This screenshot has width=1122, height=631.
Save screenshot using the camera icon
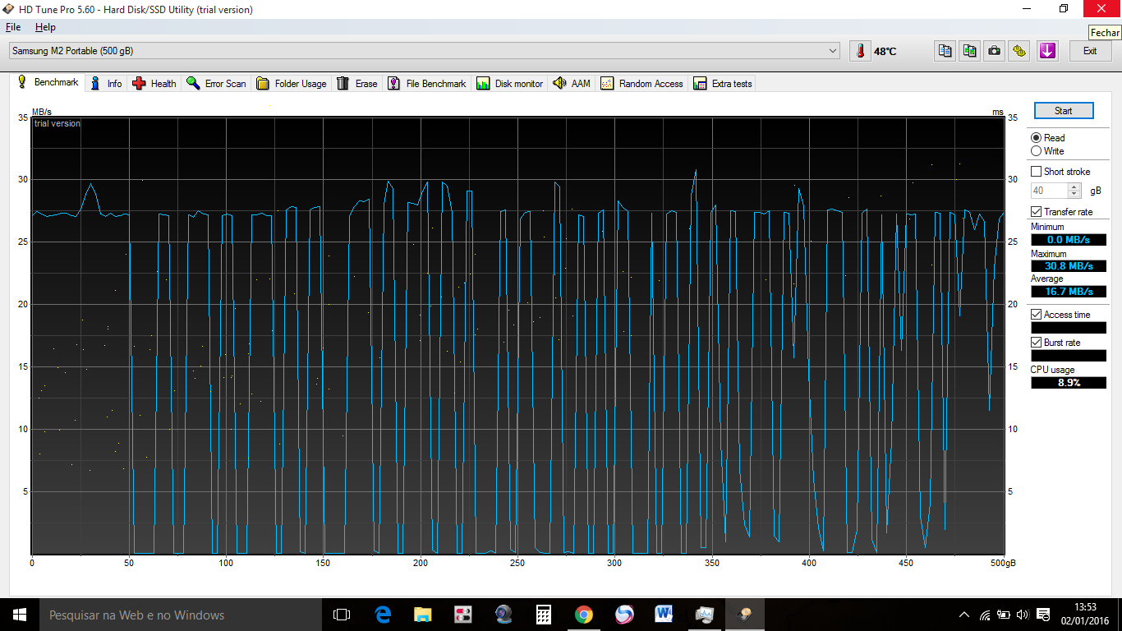[995, 51]
